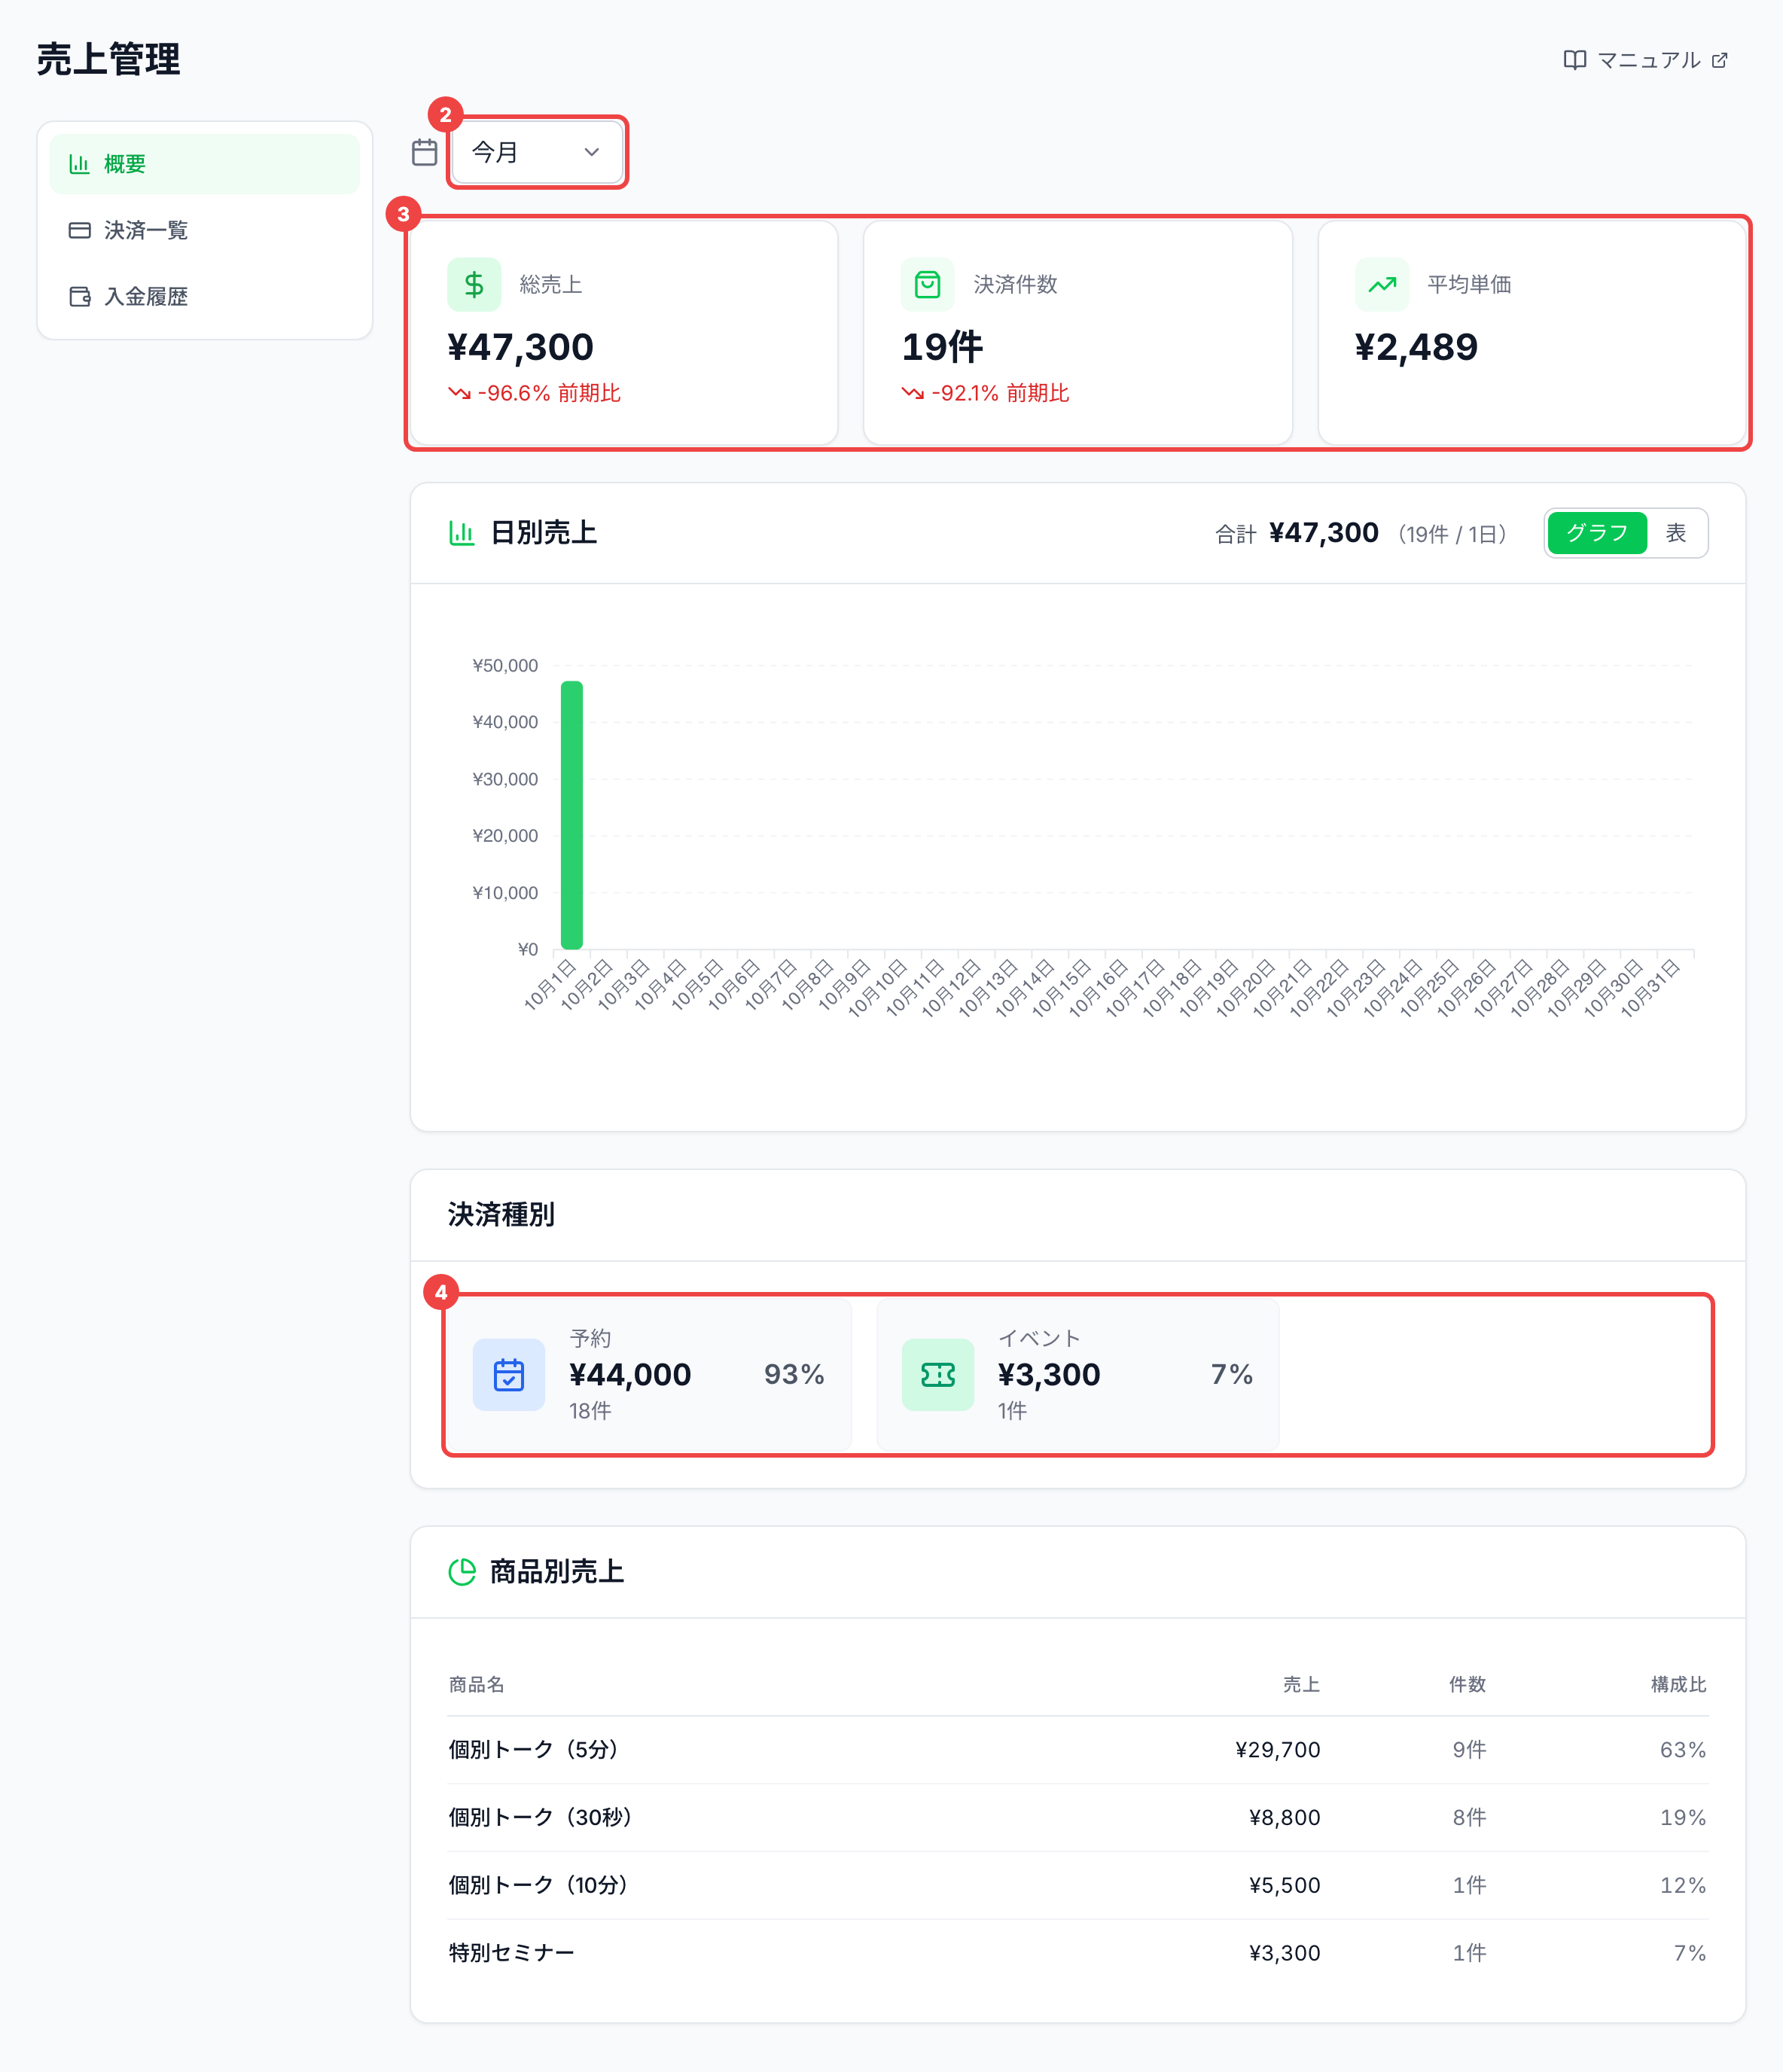Click the ¥2,489 average price value
Image resolution: width=1783 pixels, height=2072 pixels.
(x=1416, y=347)
